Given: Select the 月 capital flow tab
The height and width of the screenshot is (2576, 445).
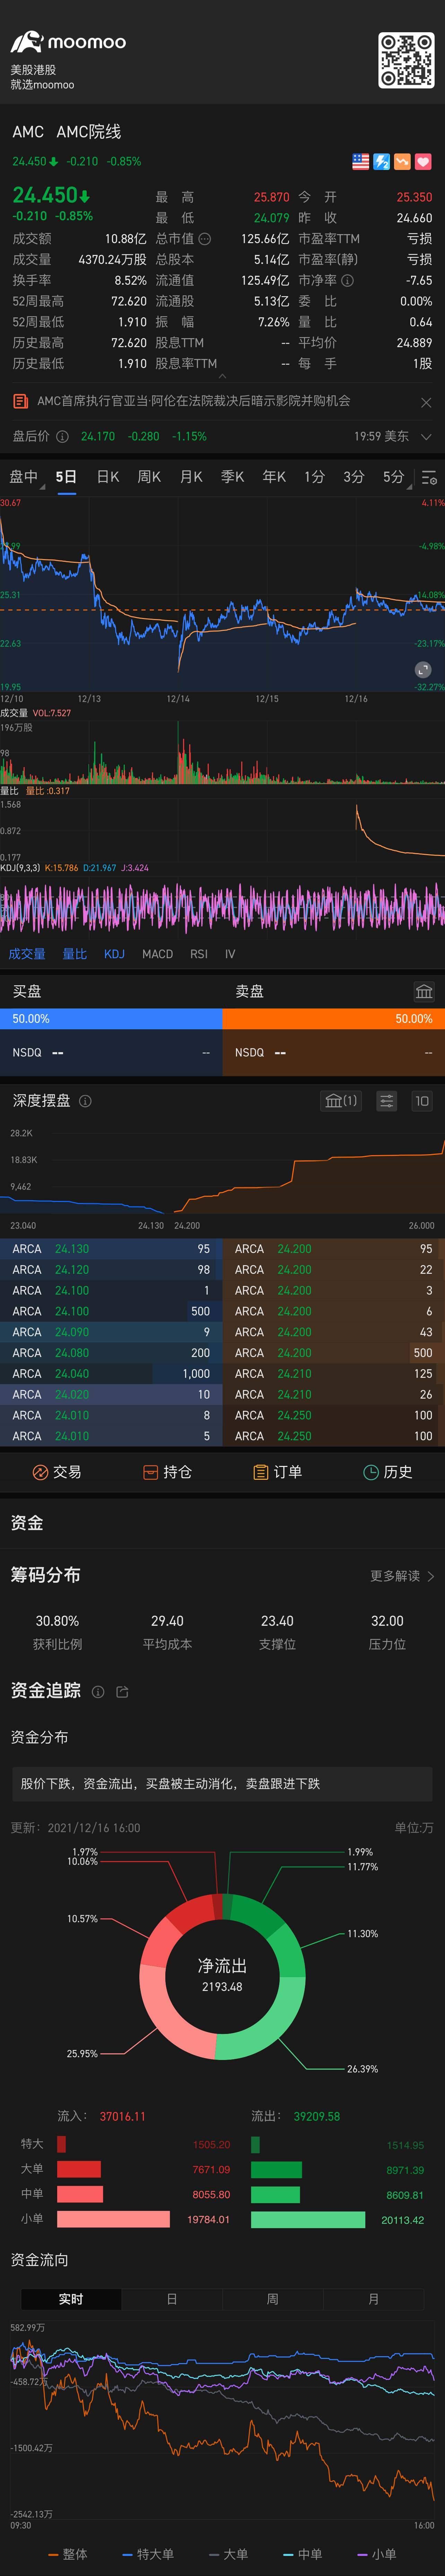Looking at the screenshot, I should pos(374,2299).
